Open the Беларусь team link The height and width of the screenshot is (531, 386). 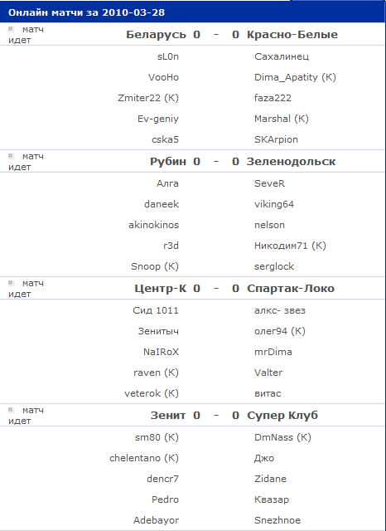pyautogui.click(x=156, y=35)
